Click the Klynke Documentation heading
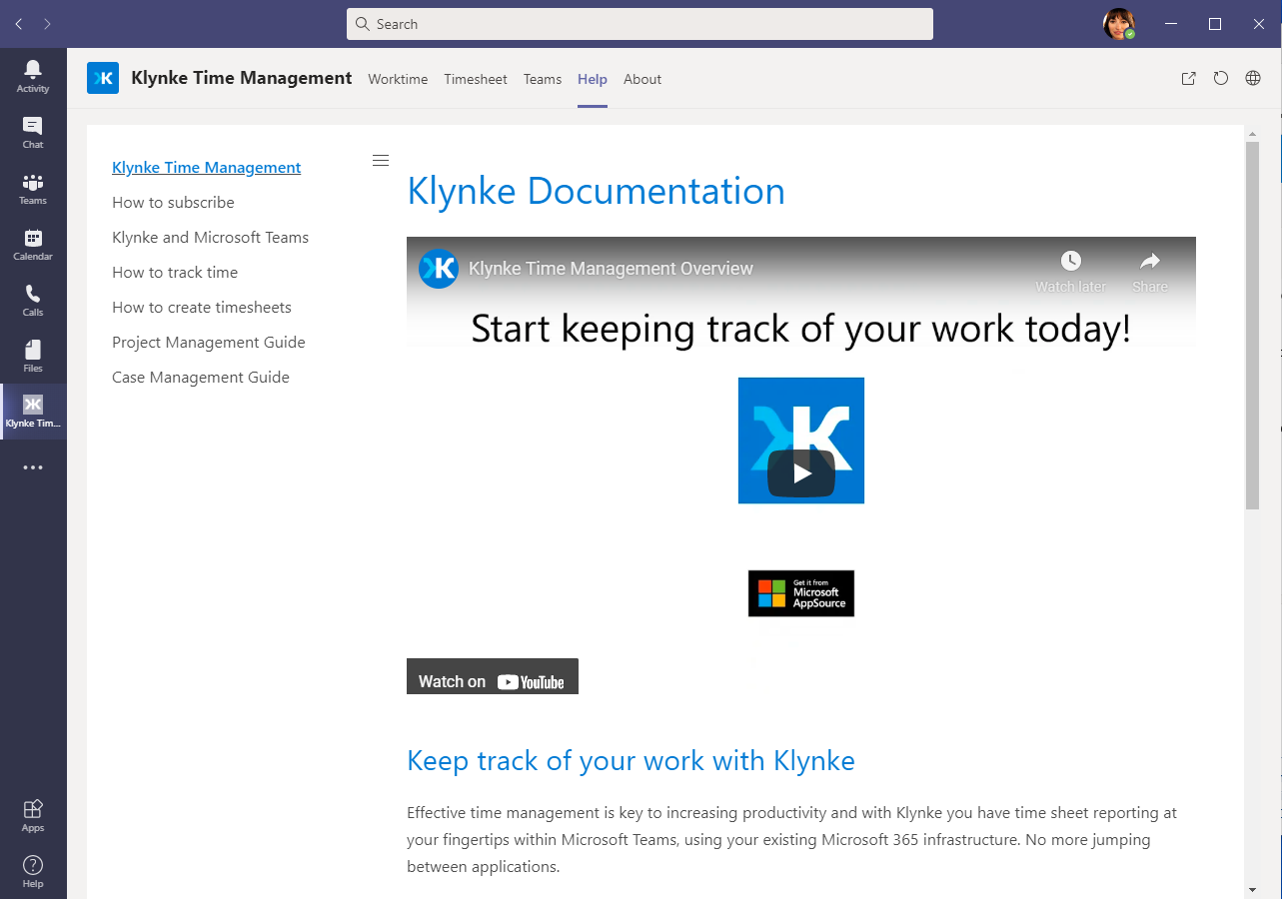The height and width of the screenshot is (899, 1282). point(596,191)
